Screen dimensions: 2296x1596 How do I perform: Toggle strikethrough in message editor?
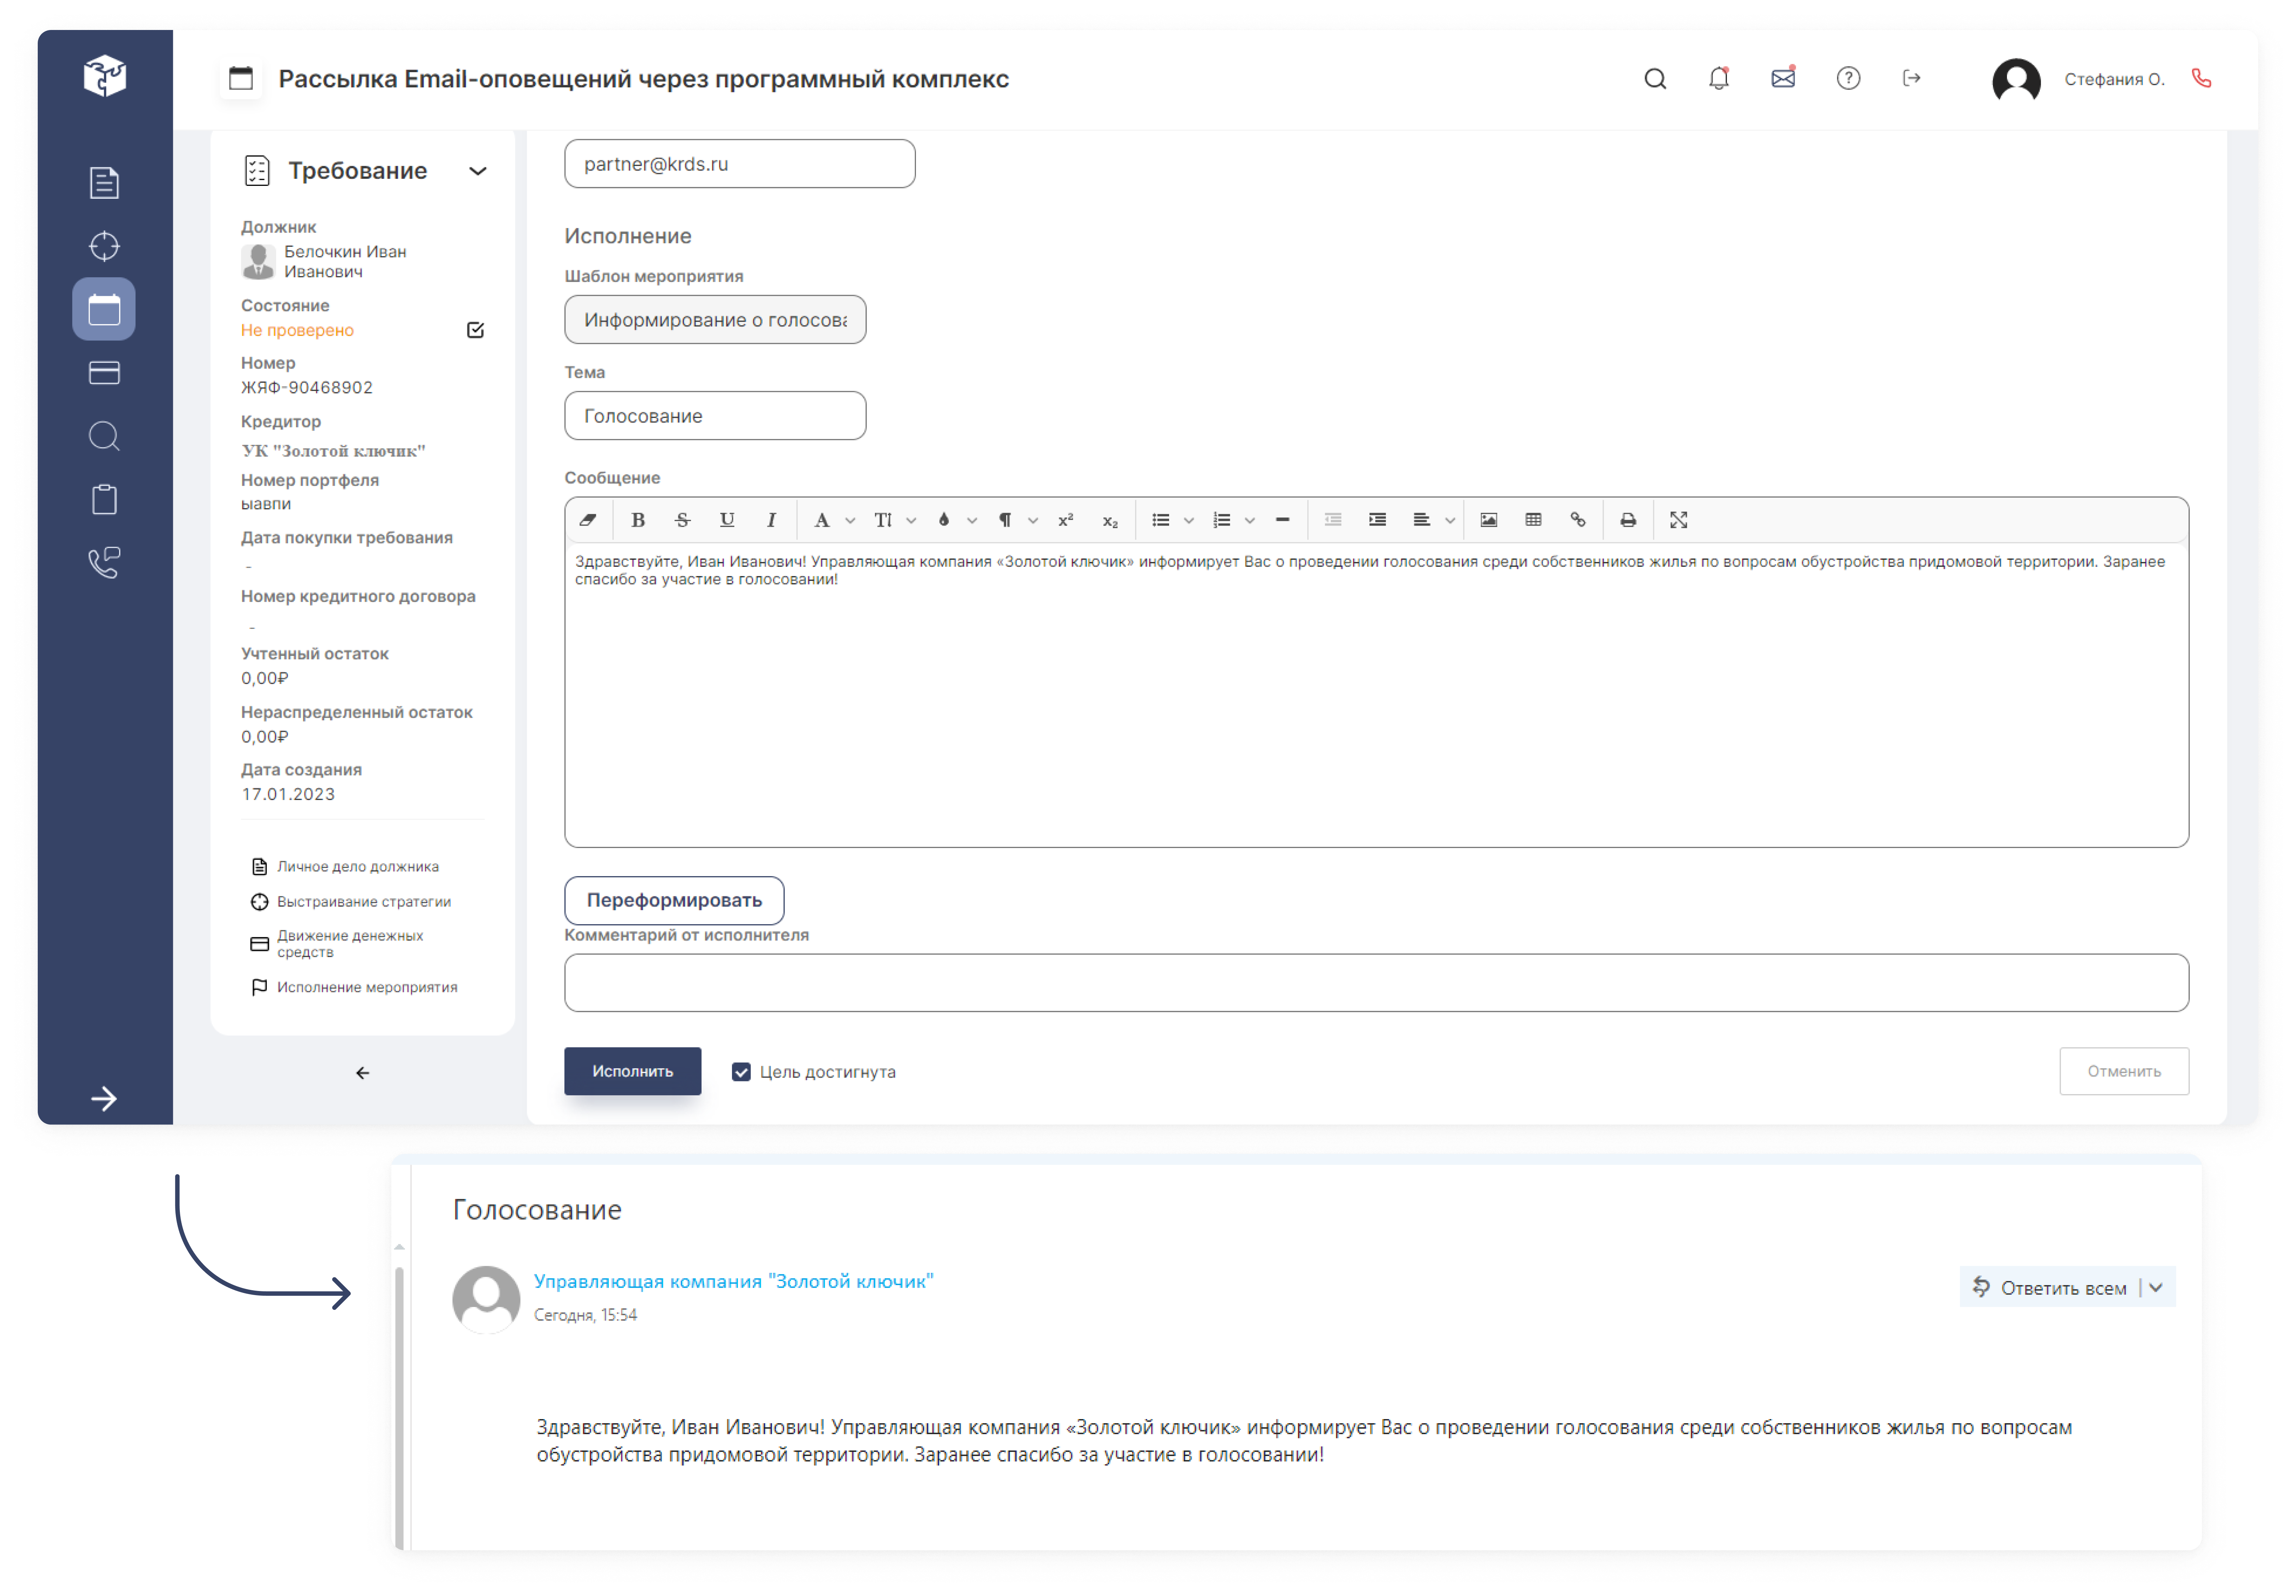[683, 520]
